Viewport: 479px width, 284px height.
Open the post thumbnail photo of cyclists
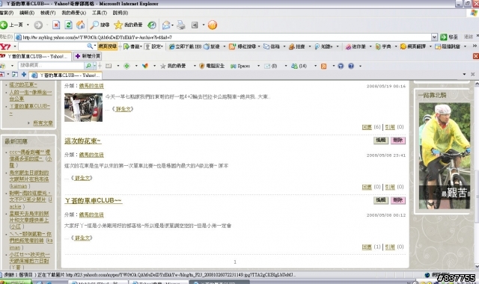[x=83, y=108]
